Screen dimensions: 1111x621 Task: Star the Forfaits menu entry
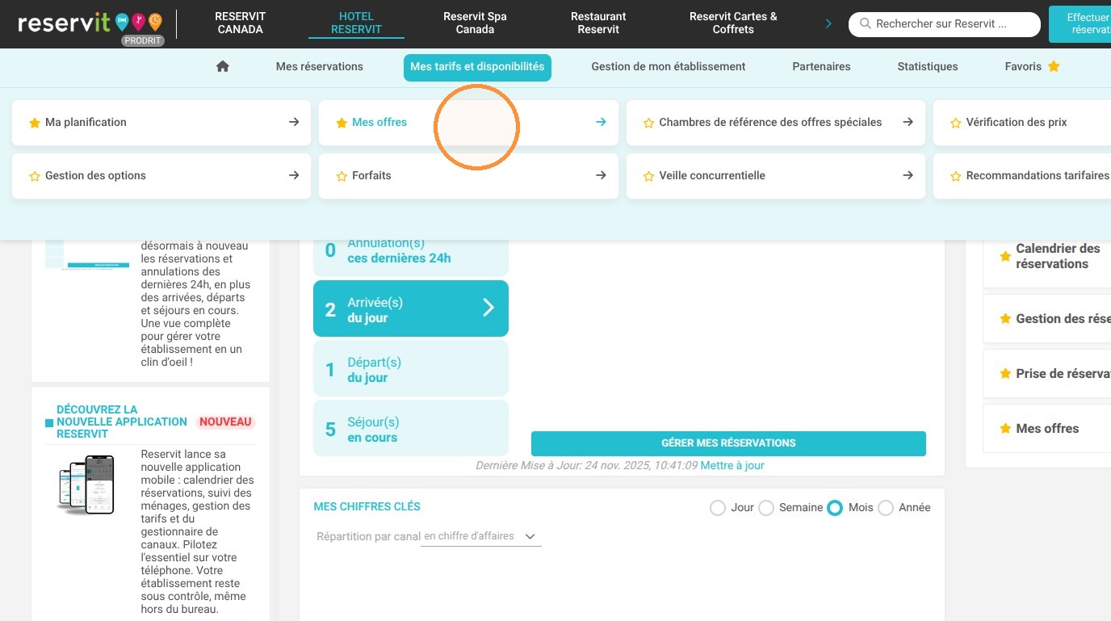pyautogui.click(x=342, y=176)
